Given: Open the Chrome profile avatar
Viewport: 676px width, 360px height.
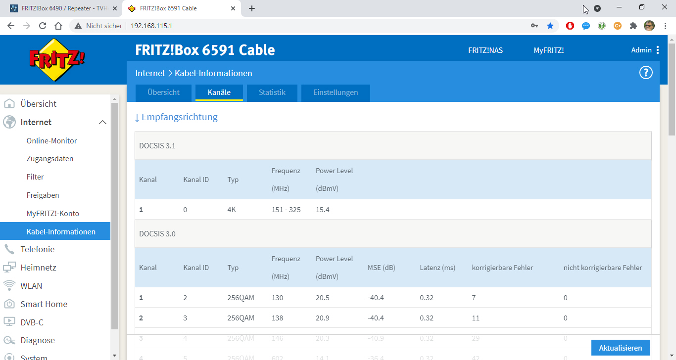Looking at the screenshot, I should (x=649, y=26).
